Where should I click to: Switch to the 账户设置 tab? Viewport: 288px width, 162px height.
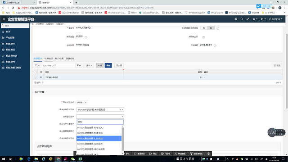(x=59, y=58)
